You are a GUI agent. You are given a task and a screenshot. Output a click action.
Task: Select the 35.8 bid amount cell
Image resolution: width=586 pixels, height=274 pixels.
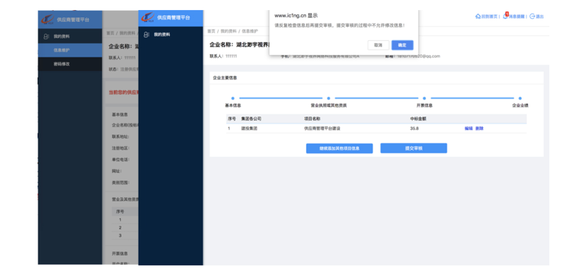pos(414,129)
